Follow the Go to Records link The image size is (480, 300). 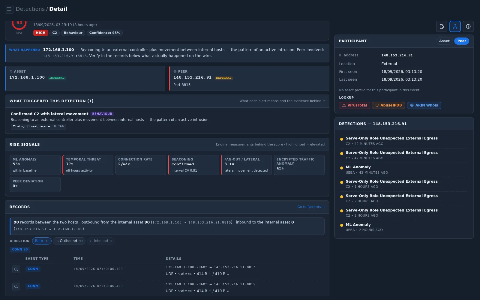coord(311,207)
